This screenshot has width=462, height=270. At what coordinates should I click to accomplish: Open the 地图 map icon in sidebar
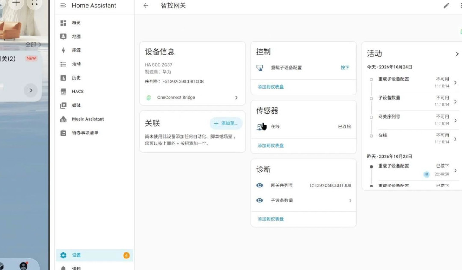click(63, 36)
